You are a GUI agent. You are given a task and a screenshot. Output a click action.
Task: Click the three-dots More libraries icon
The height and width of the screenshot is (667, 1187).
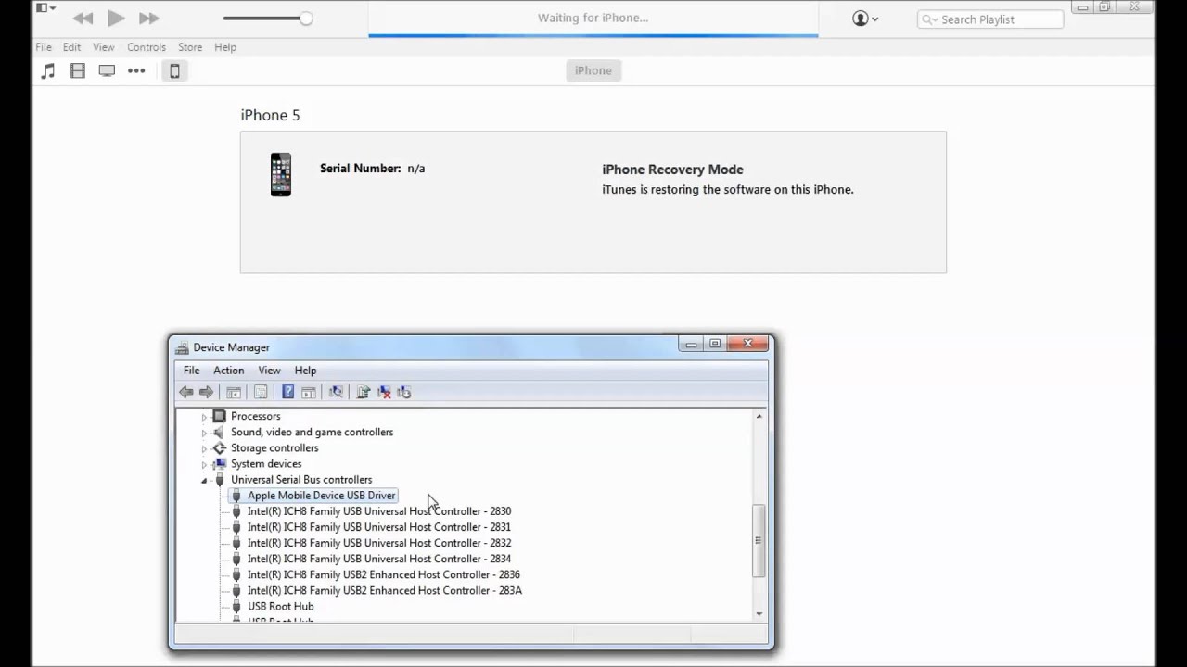pyautogui.click(x=136, y=70)
